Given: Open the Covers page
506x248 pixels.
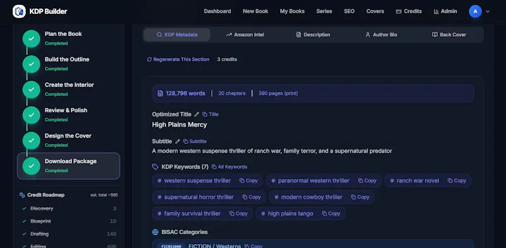Looking at the screenshot, I should 375,11.
